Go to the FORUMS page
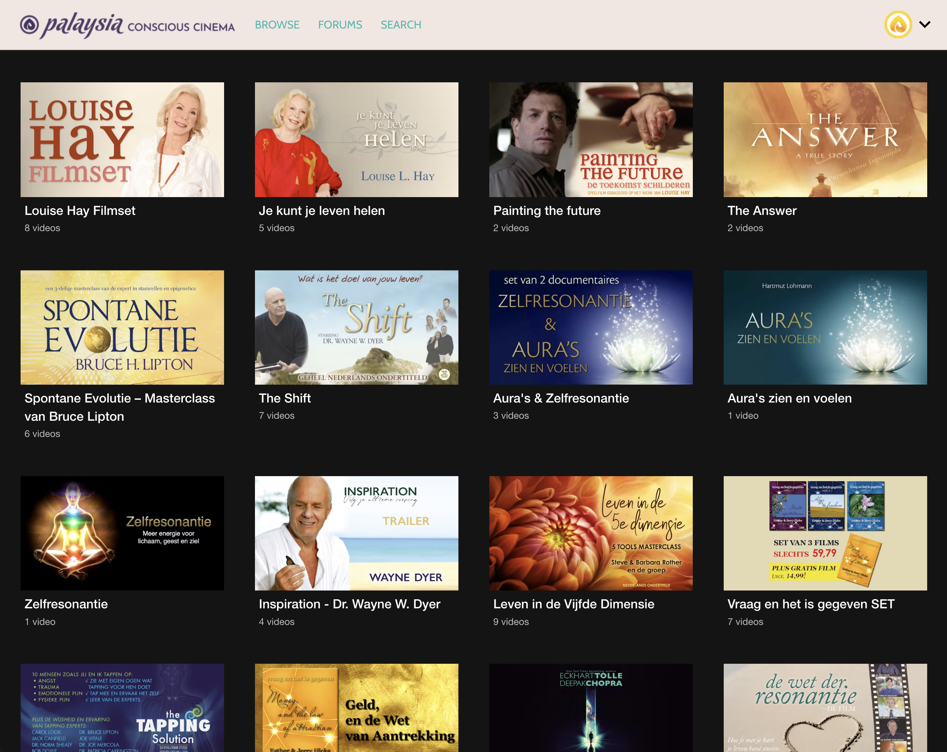 (340, 25)
